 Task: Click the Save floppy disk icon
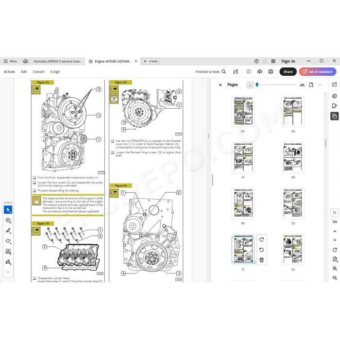click(x=249, y=71)
